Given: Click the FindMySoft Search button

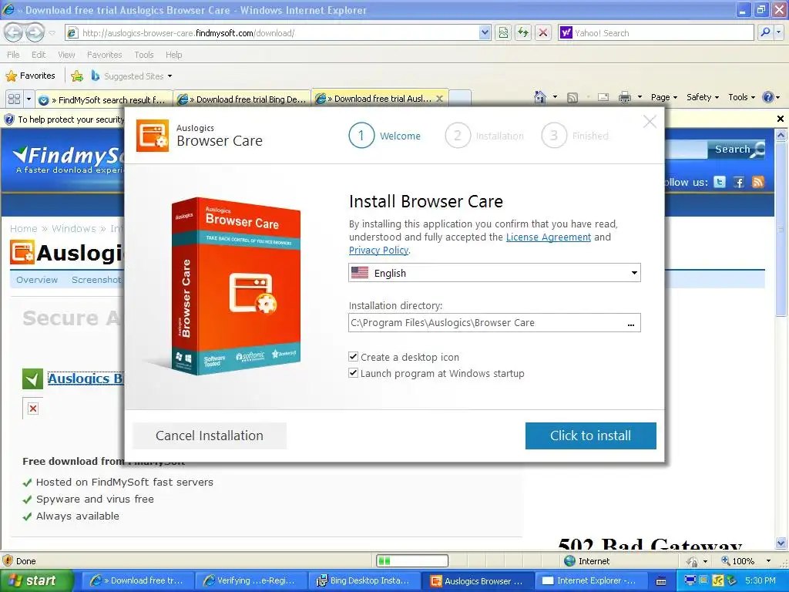Looking at the screenshot, I should point(736,149).
